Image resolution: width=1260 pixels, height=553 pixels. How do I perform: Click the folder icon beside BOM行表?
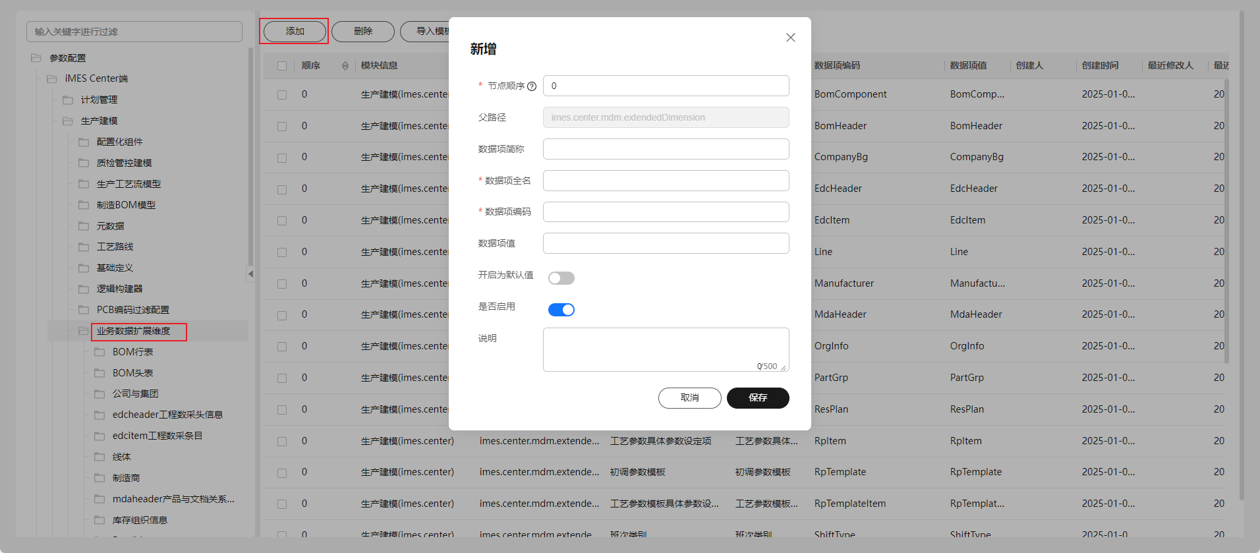[x=100, y=352]
